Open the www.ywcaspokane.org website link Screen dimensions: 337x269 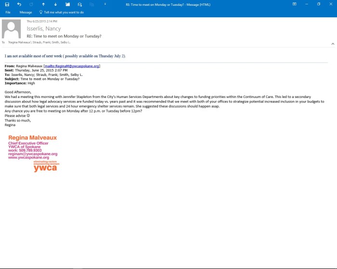(x=28, y=158)
